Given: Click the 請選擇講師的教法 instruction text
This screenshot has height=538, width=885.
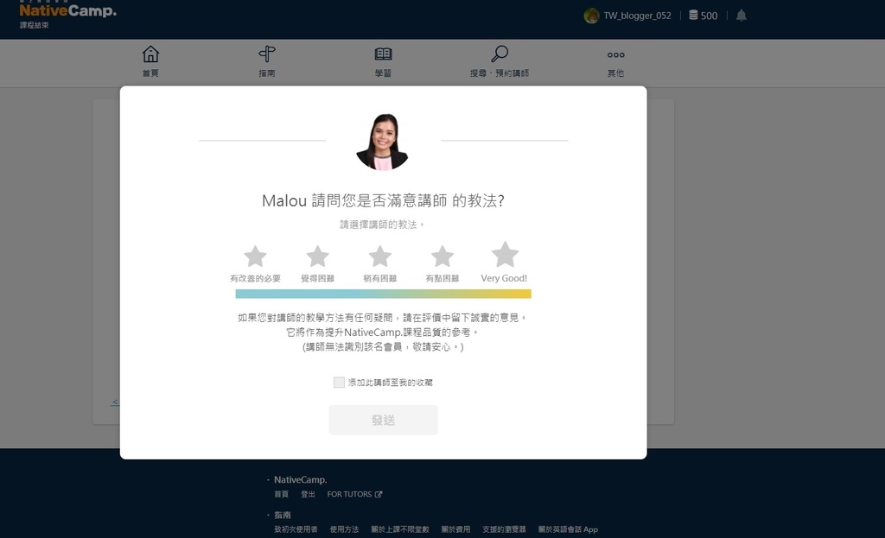Looking at the screenshot, I should point(381,225).
